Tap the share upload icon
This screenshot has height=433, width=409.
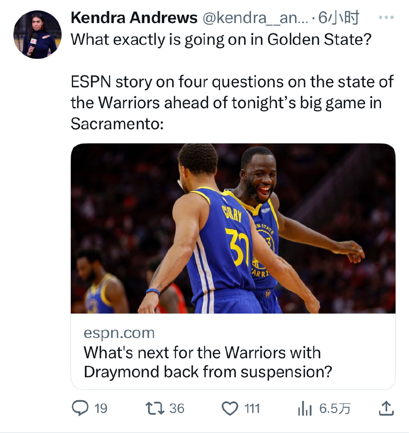pyautogui.click(x=386, y=408)
